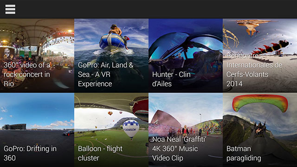
Task: Select the 'Hunter - Clin d'Ailes' title
Action: (171, 79)
